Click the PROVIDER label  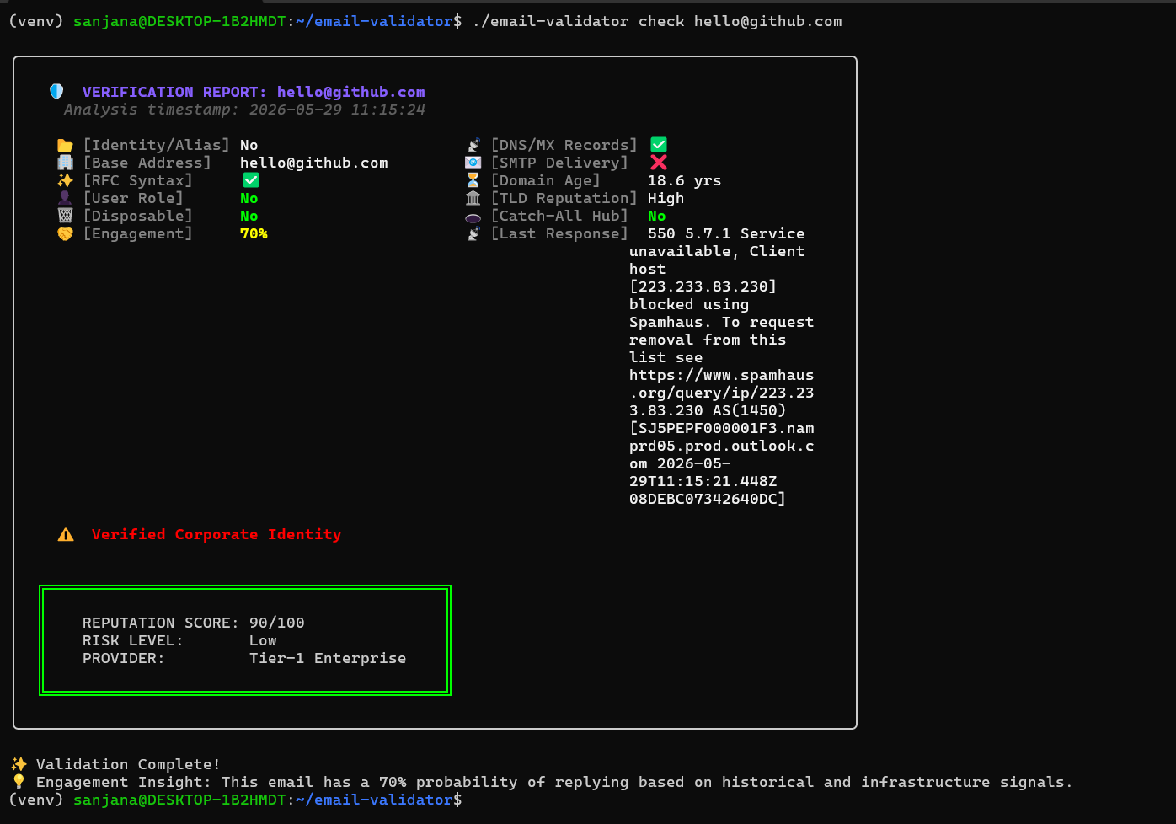(x=124, y=658)
